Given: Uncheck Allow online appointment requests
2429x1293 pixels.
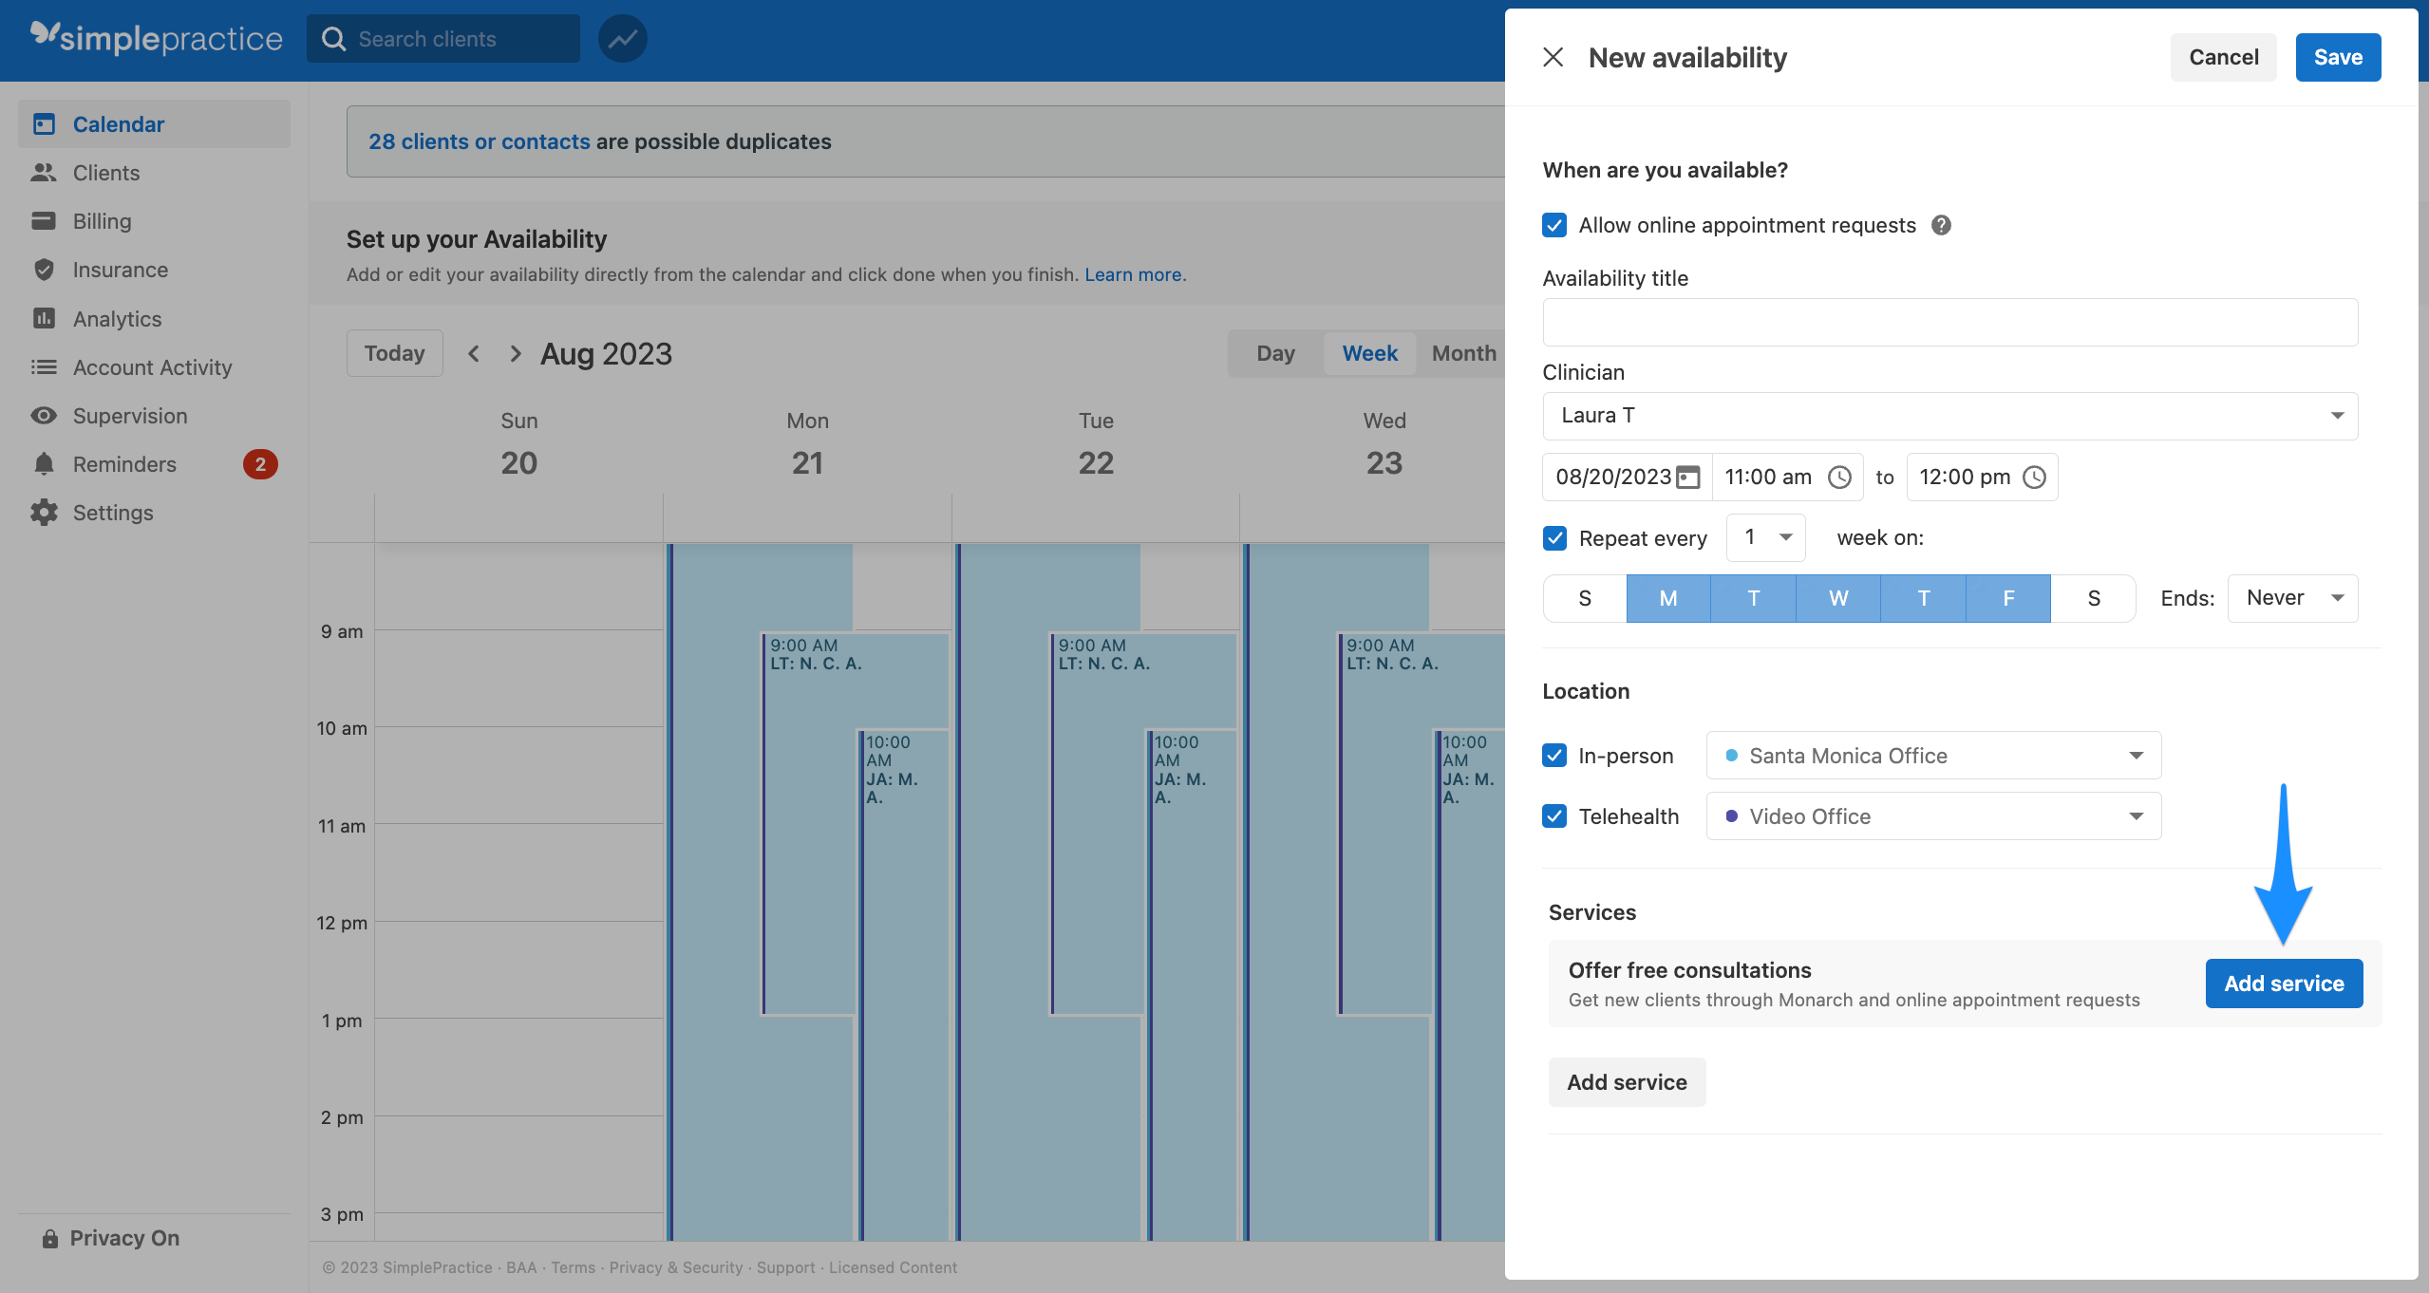Looking at the screenshot, I should pos(1553,225).
